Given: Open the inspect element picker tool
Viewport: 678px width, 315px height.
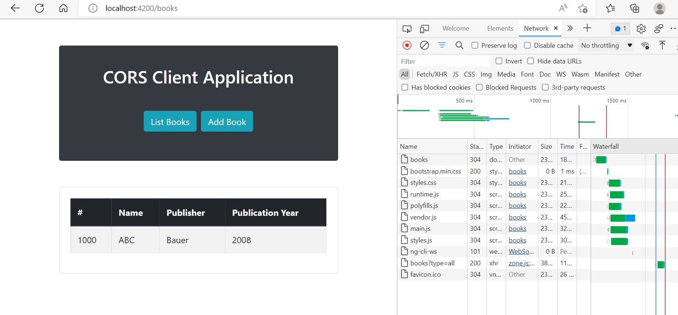Looking at the screenshot, I should coord(407,29).
